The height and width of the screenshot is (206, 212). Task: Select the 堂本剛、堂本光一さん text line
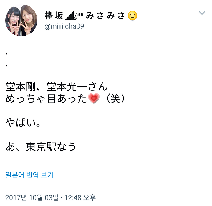[57, 87]
